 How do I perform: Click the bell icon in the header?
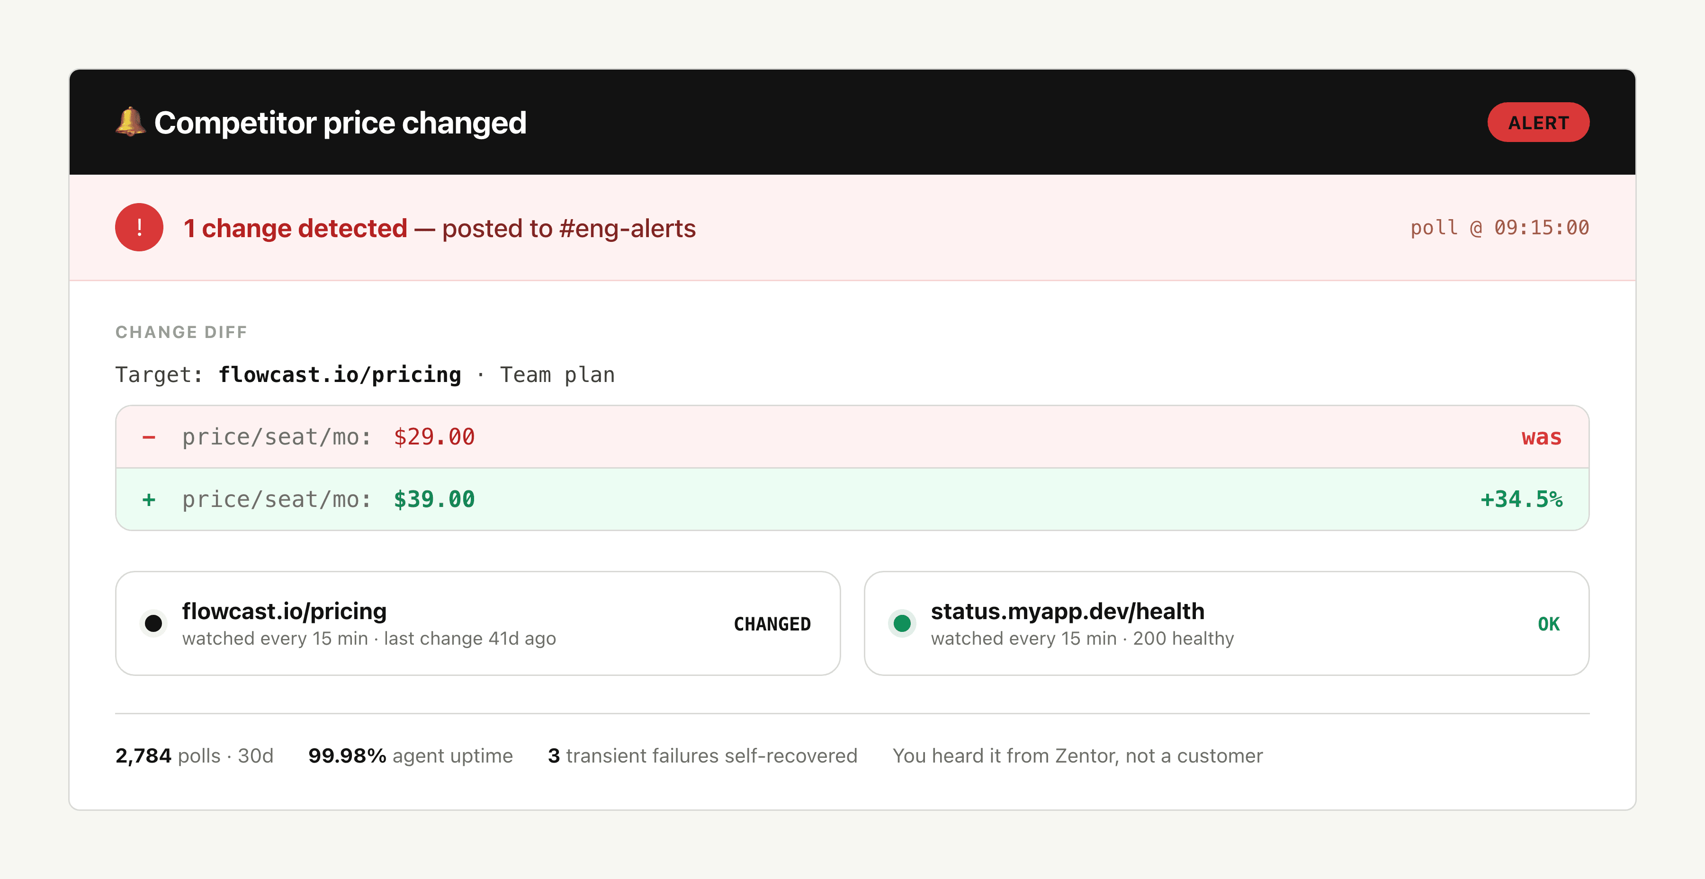pyautogui.click(x=130, y=122)
